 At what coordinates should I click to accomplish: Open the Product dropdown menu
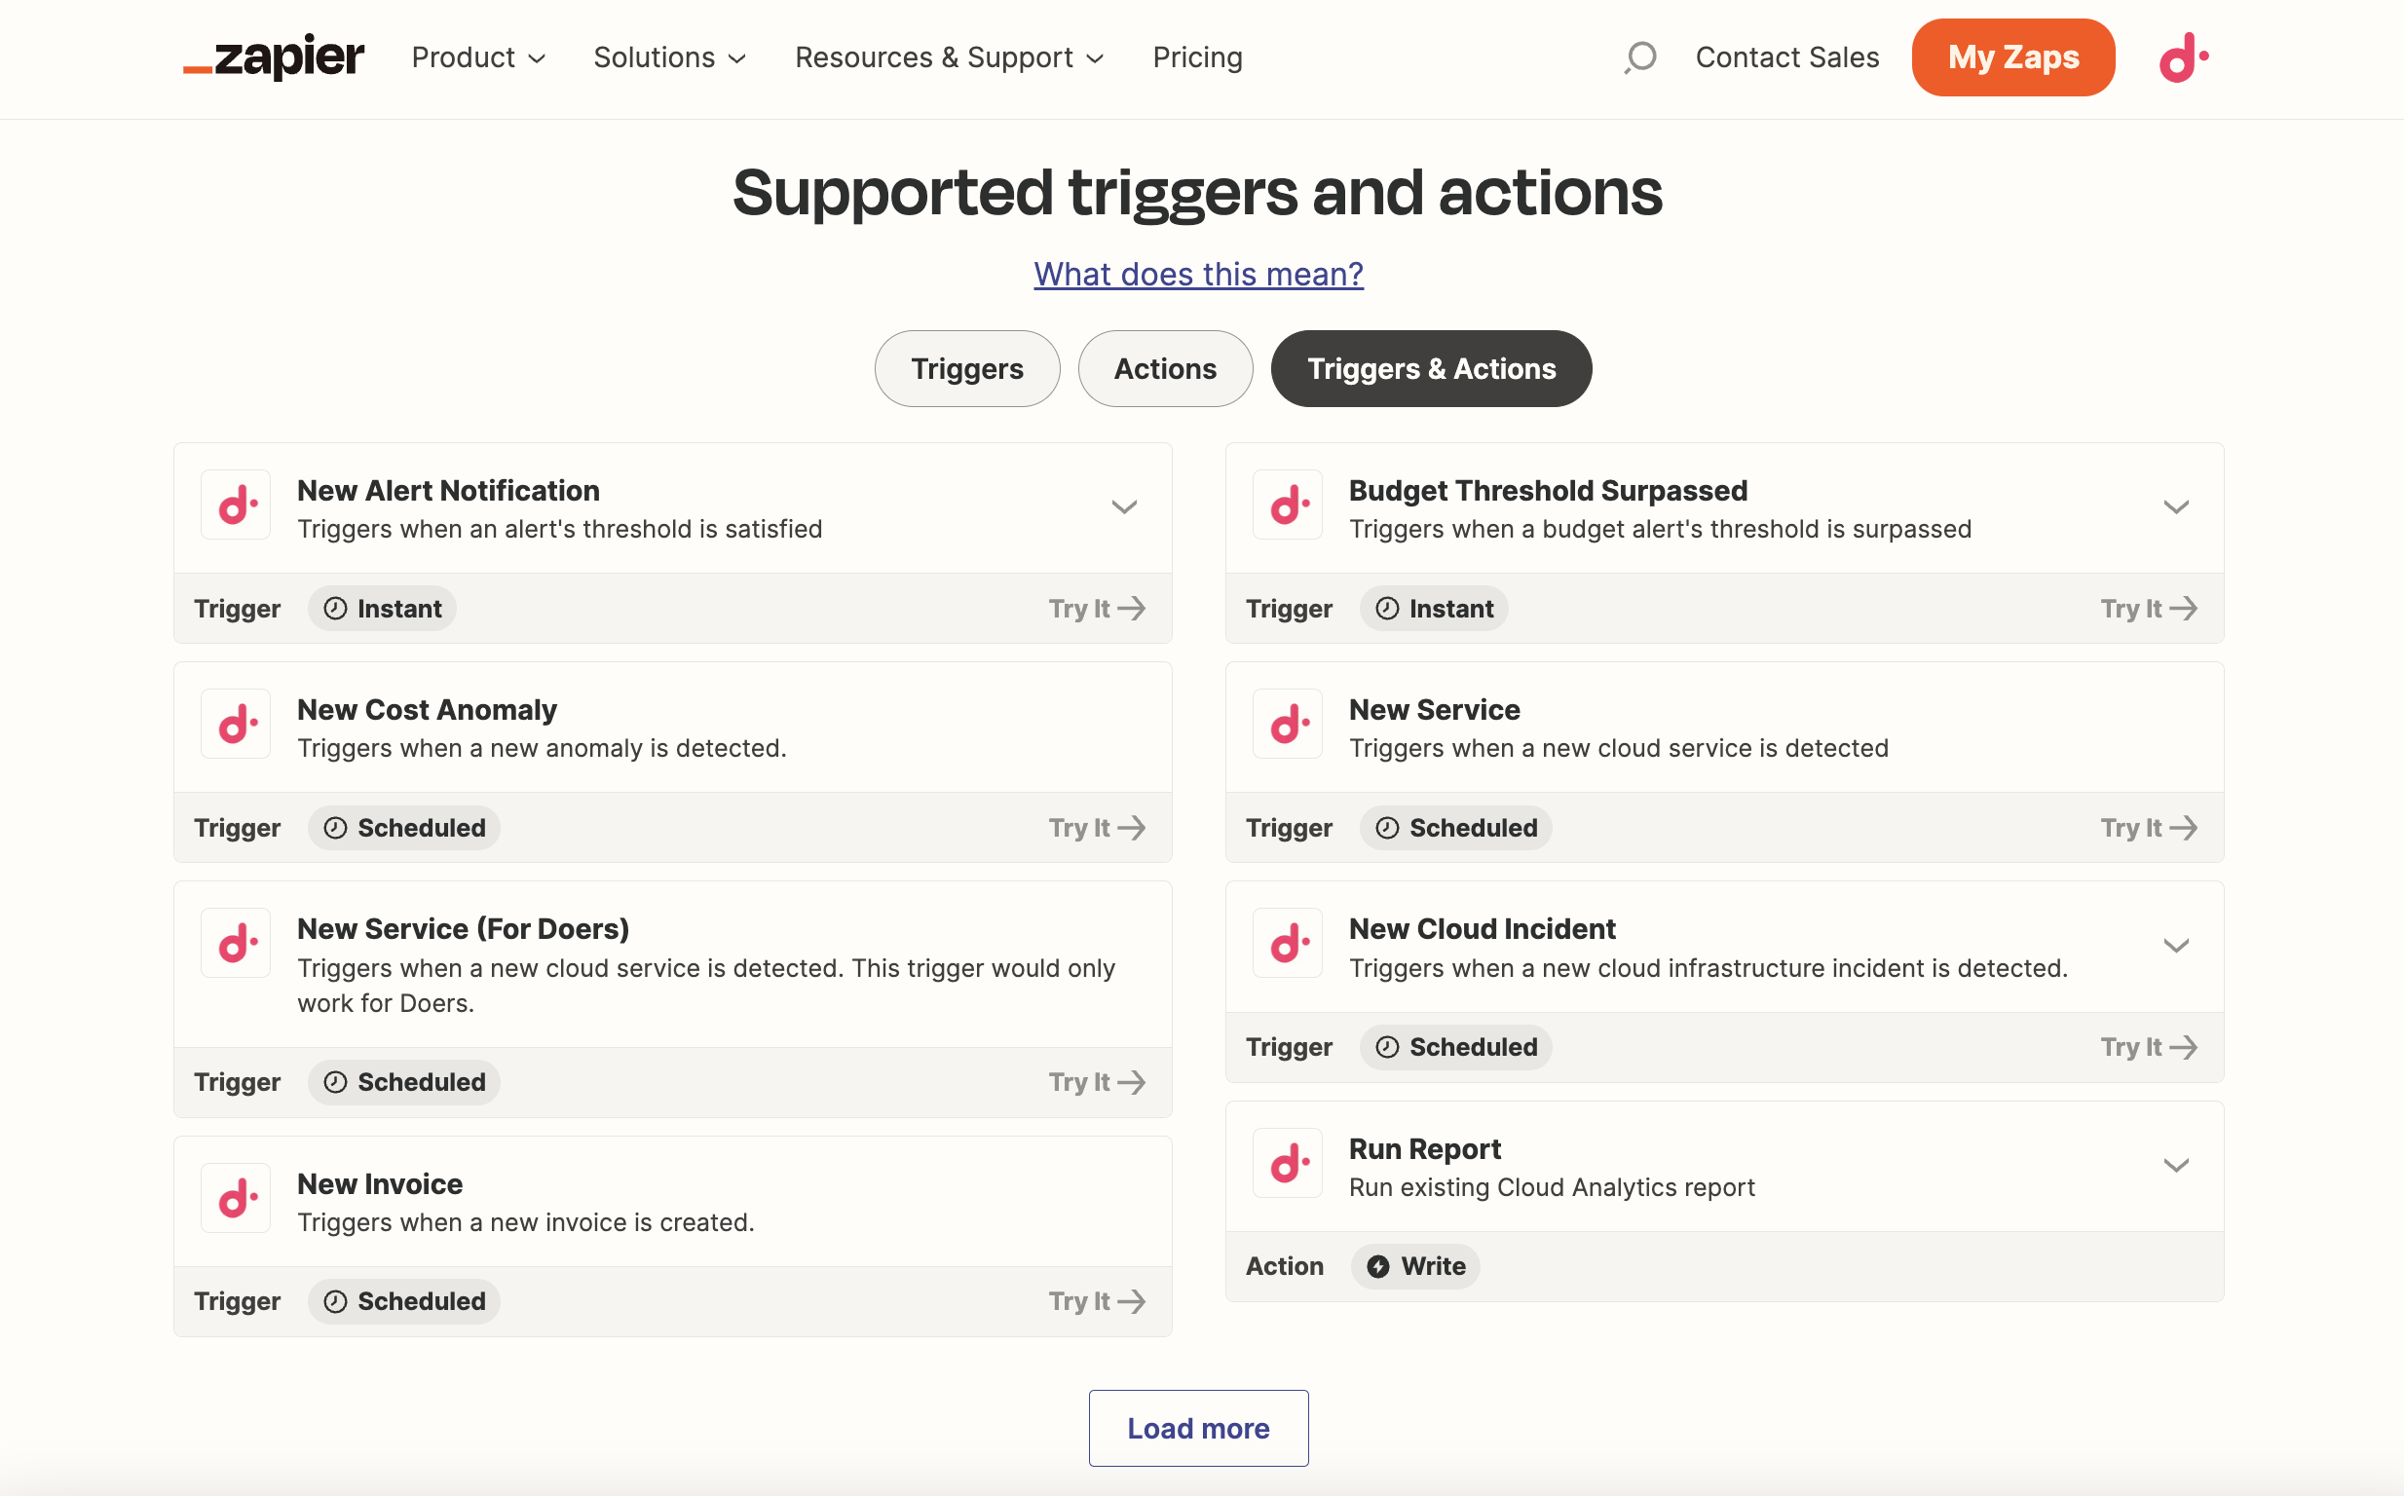pyautogui.click(x=479, y=57)
